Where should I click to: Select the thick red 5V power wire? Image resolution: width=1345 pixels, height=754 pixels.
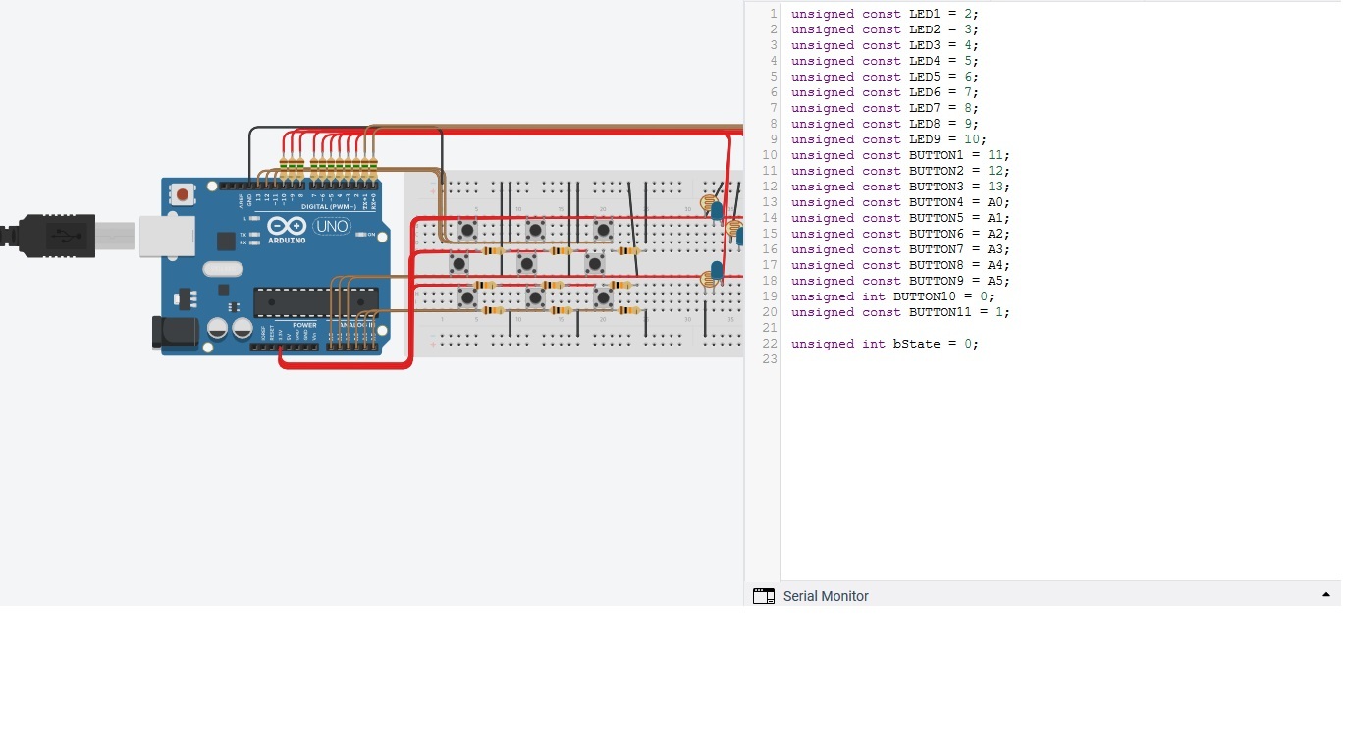tap(346, 366)
